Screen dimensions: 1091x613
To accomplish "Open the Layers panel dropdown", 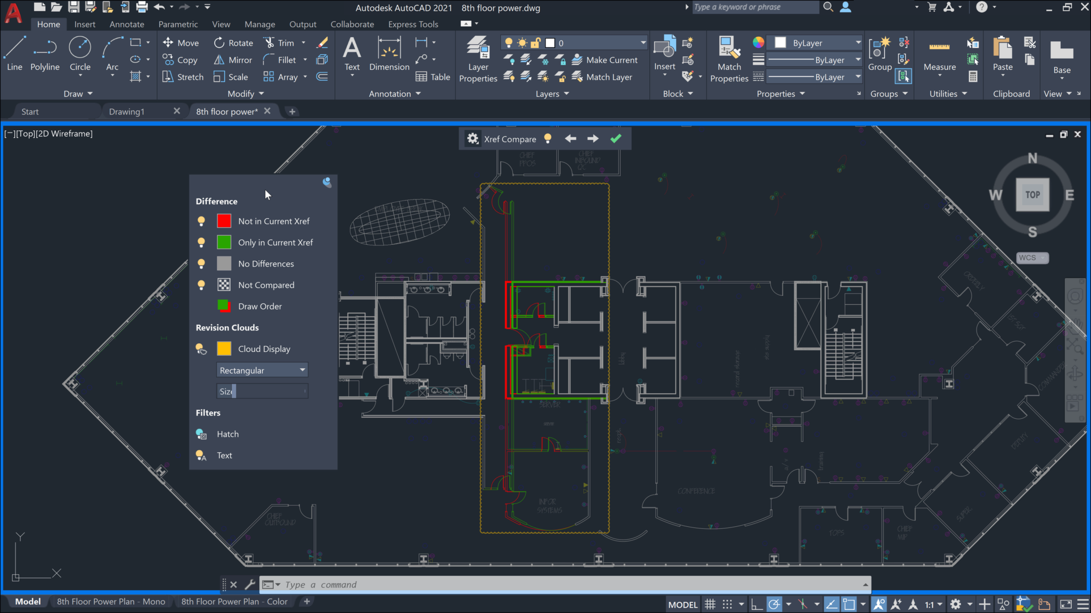I will (x=550, y=93).
